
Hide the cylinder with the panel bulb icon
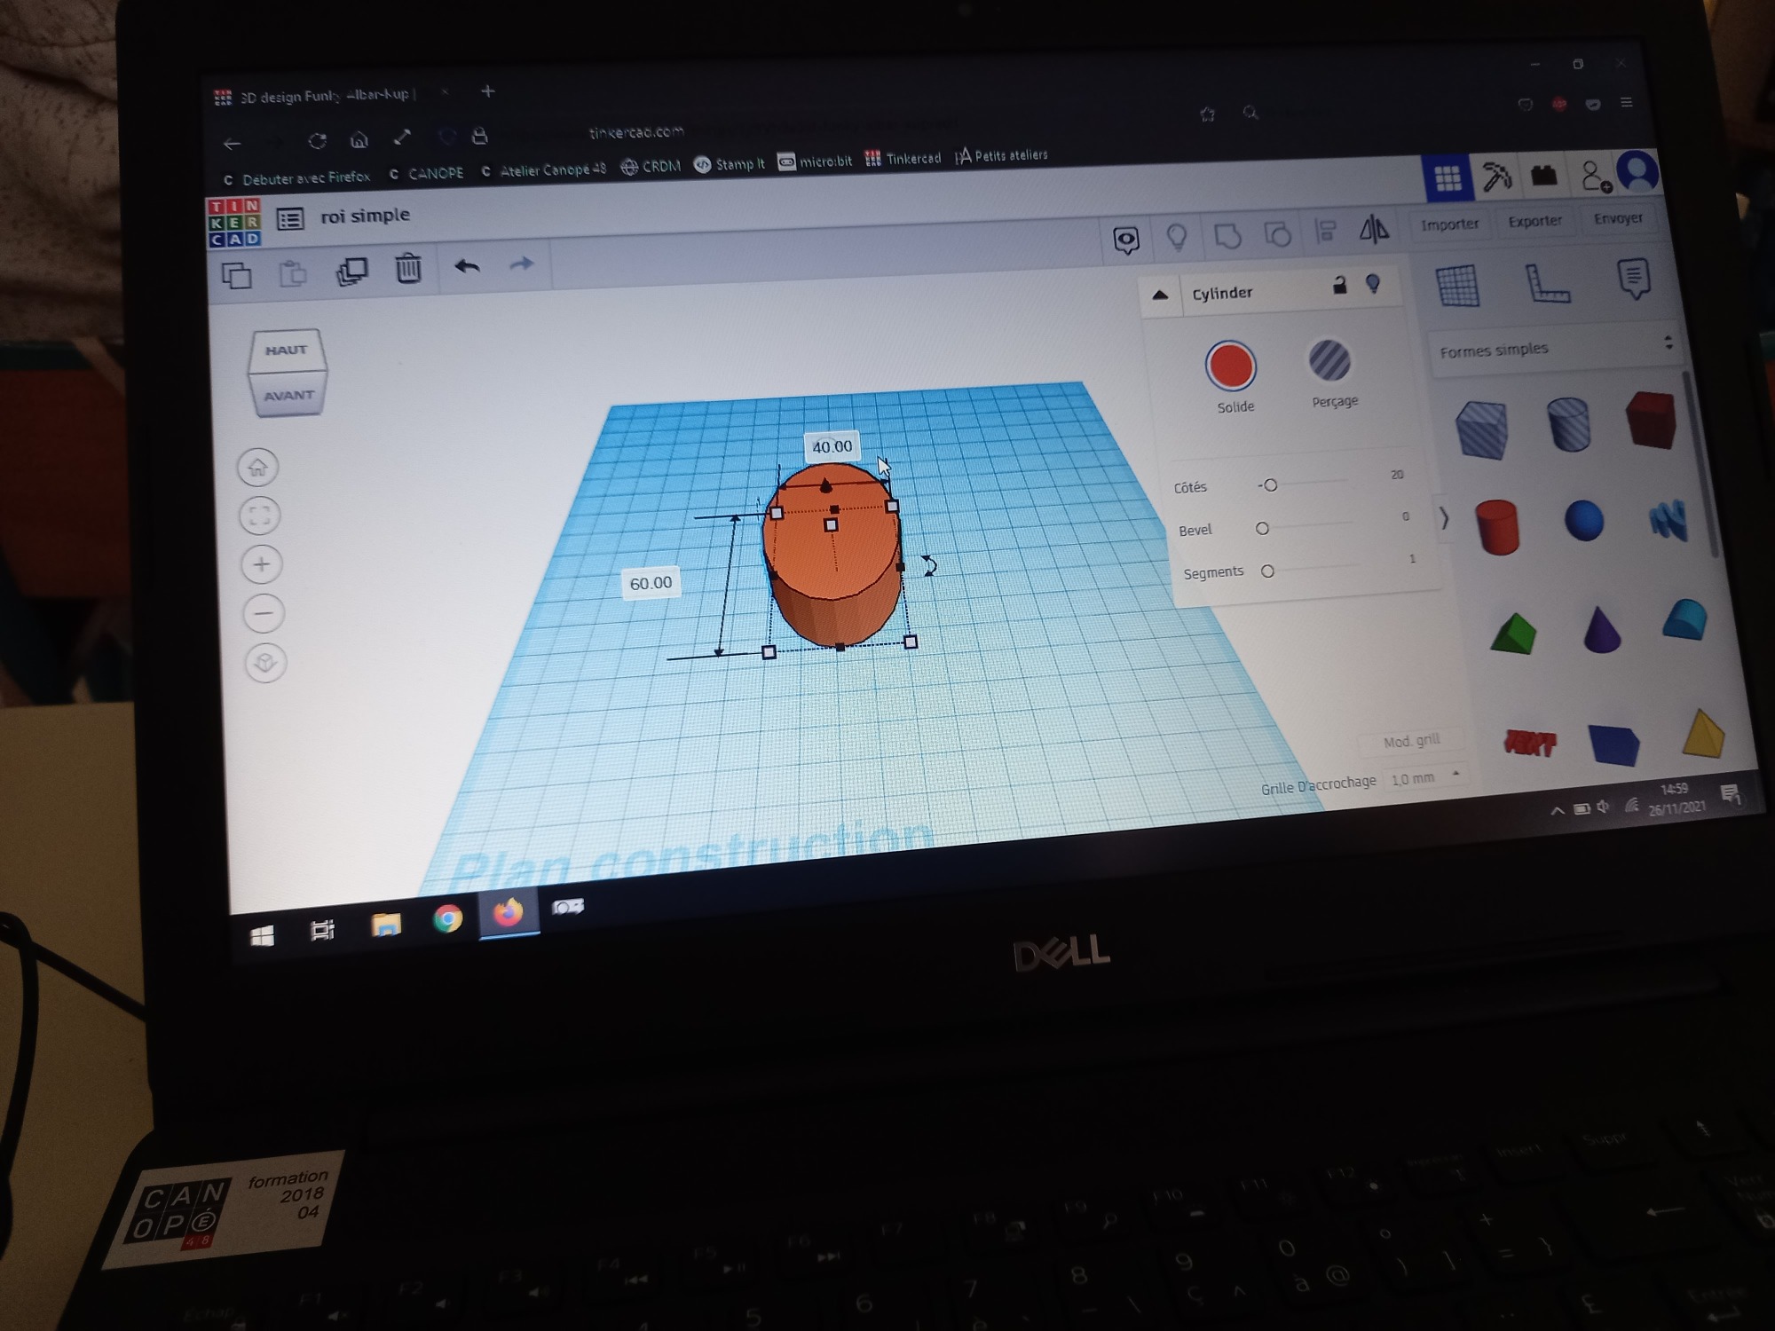pos(1373,284)
